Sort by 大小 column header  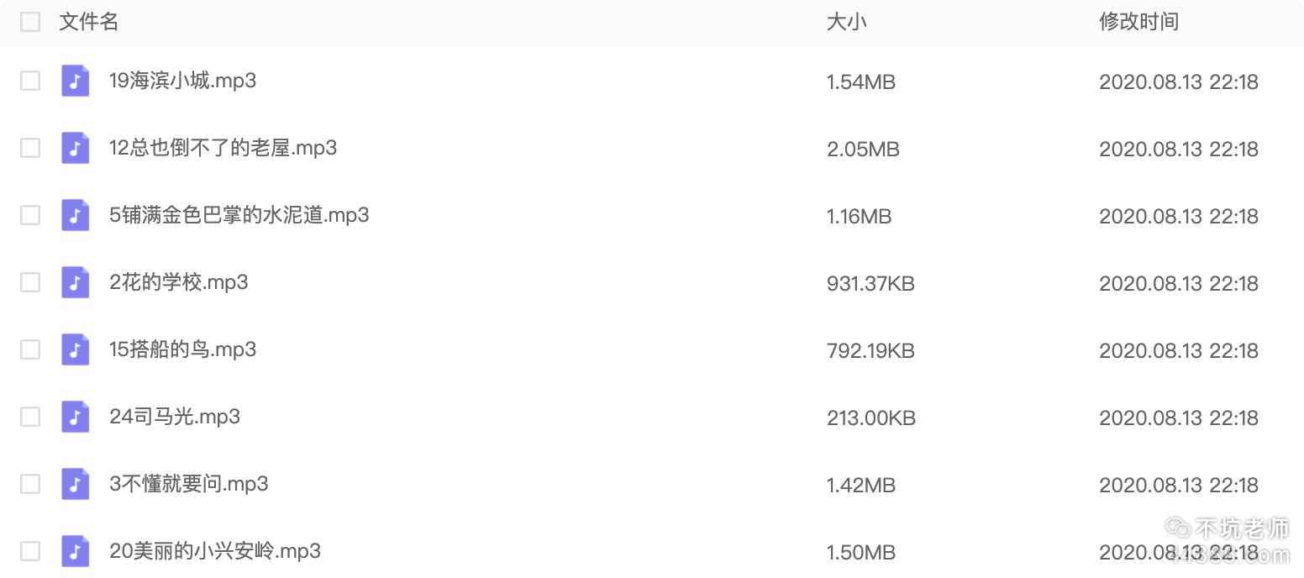846,22
